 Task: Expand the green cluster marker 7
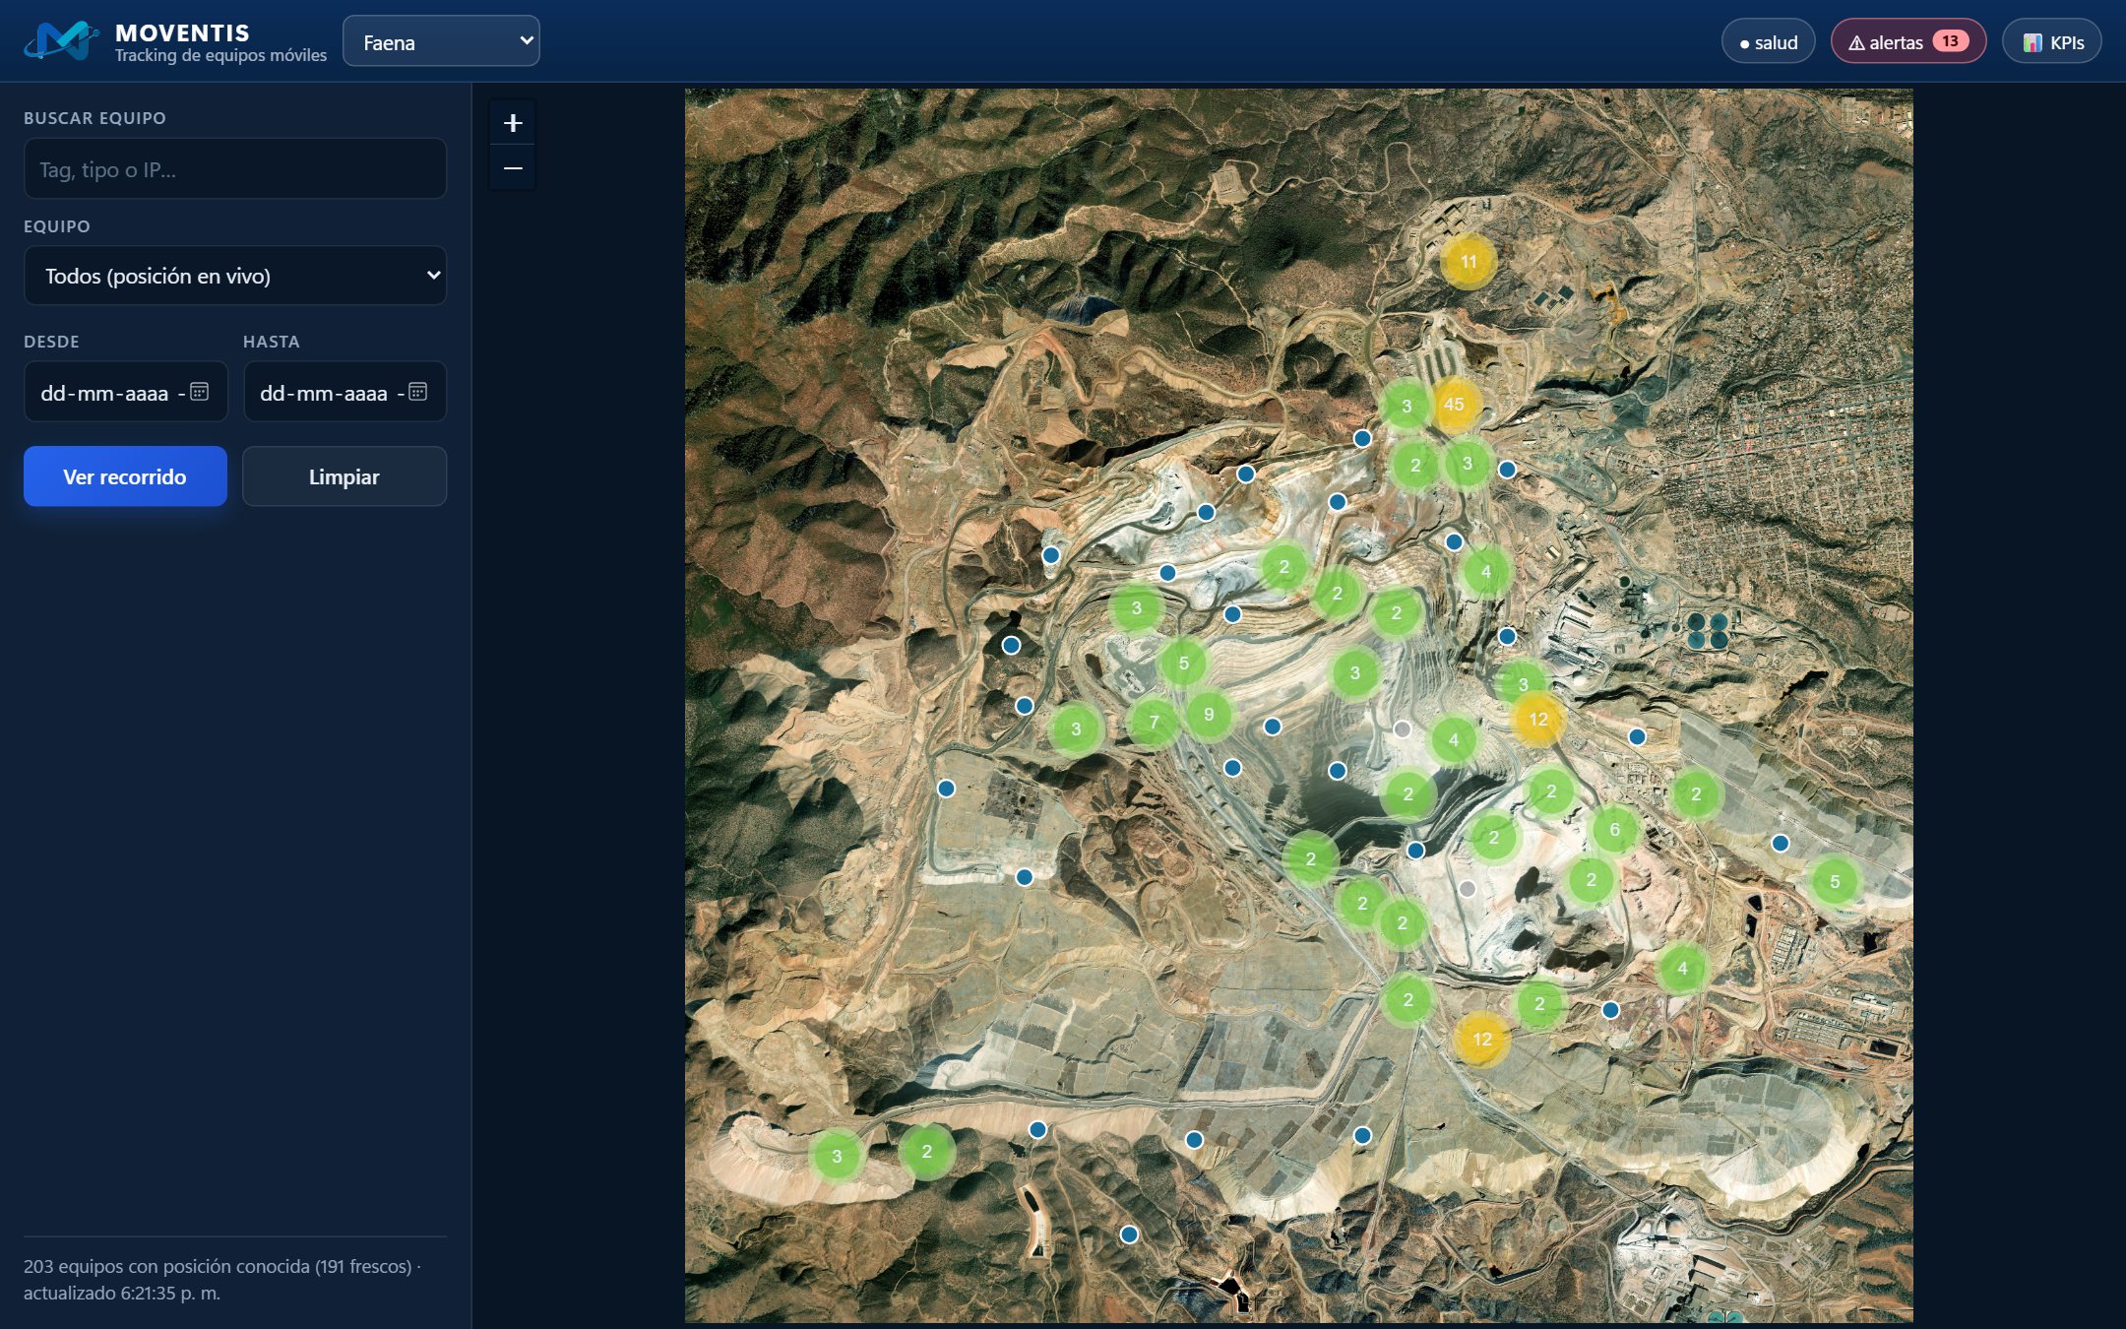pyautogui.click(x=1154, y=723)
